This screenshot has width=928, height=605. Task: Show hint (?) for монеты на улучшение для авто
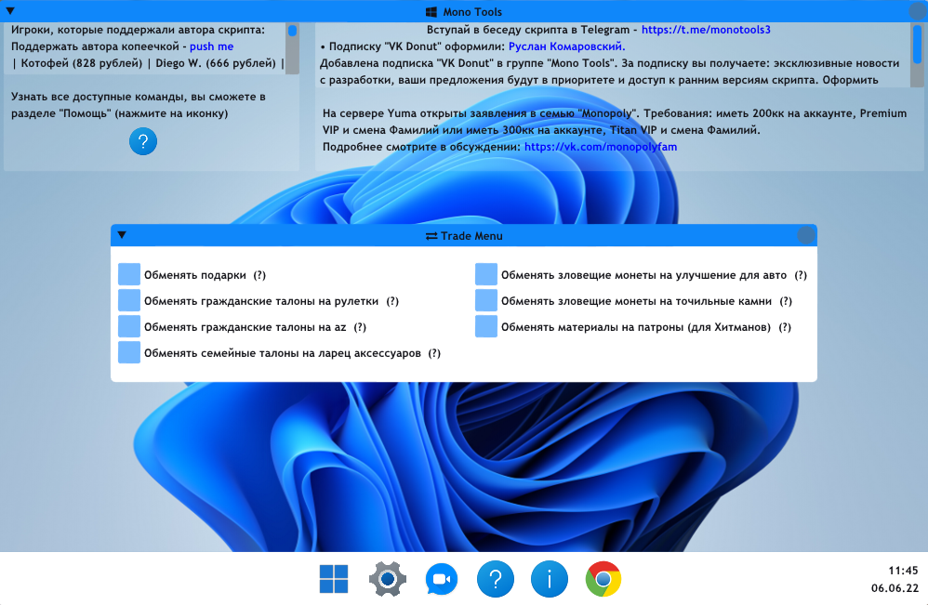click(x=801, y=275)
